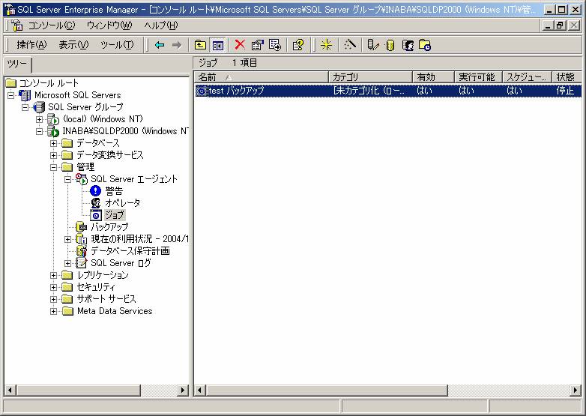Go up one level with folder-up icon
Screen dimensions: 586x416
[x=200, y=45]
